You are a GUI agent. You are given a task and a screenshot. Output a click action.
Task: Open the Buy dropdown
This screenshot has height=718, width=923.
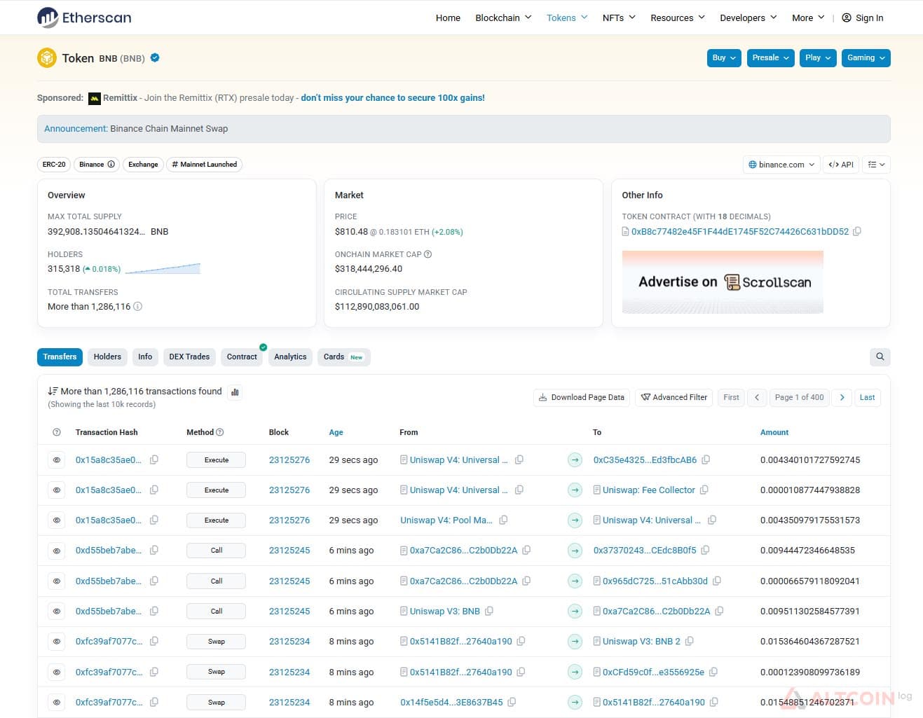(724, 57)
